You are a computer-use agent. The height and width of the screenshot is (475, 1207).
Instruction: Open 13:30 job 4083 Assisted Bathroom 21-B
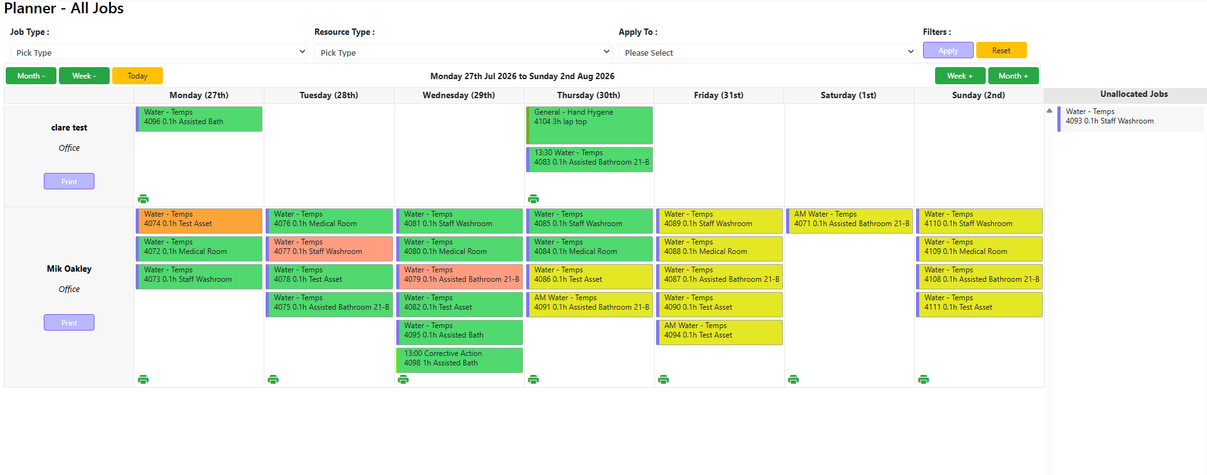coord(589,160)
